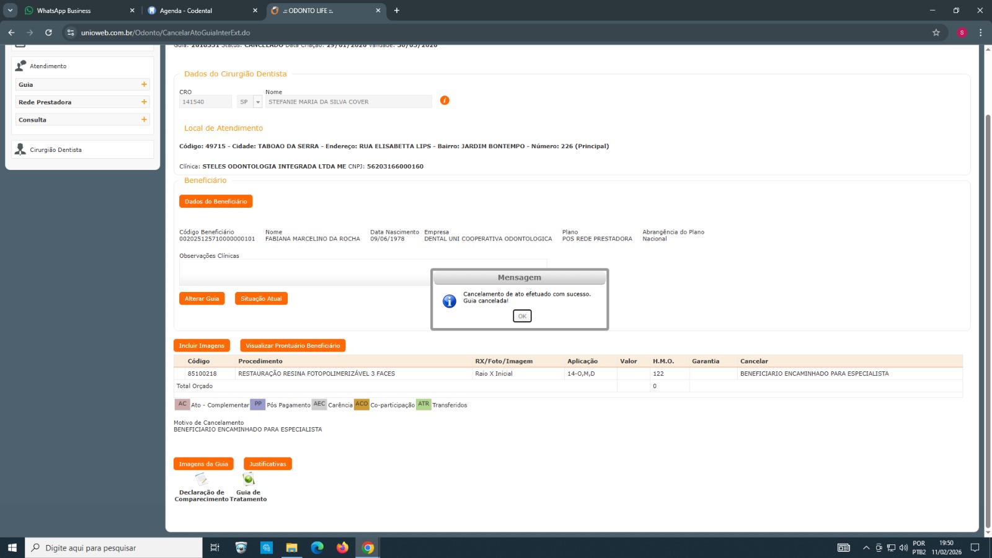Launch Microsoft Edge from the taskbar

(317, 547)
